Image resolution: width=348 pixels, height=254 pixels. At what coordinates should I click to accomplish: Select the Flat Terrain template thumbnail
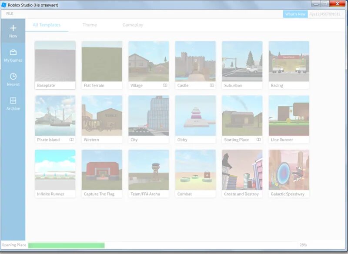pyautogui.click(x=102, y=61)
